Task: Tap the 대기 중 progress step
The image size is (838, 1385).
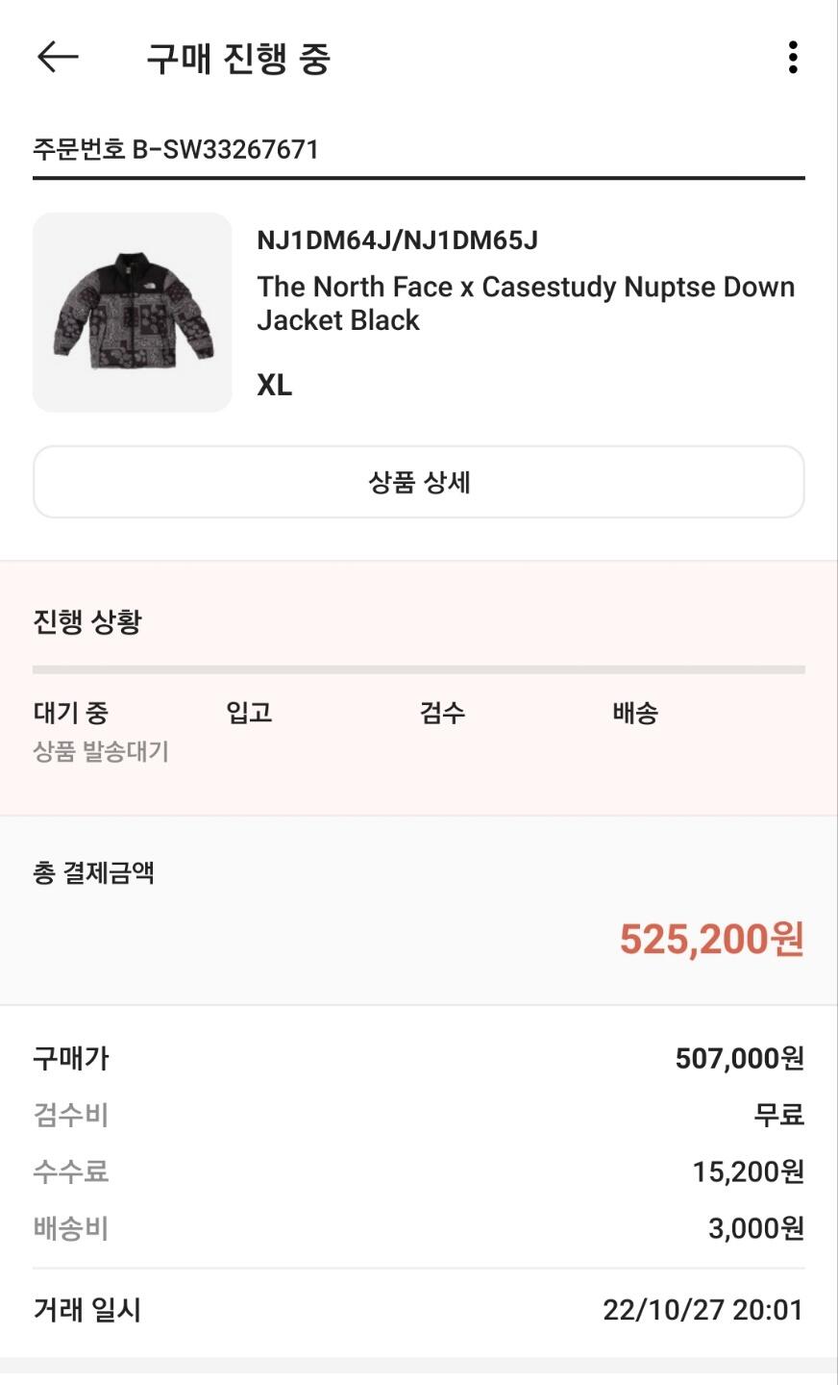Action: tap(71, 713)
